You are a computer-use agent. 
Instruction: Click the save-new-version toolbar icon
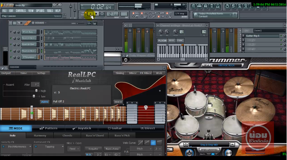(x=233, y=6)
